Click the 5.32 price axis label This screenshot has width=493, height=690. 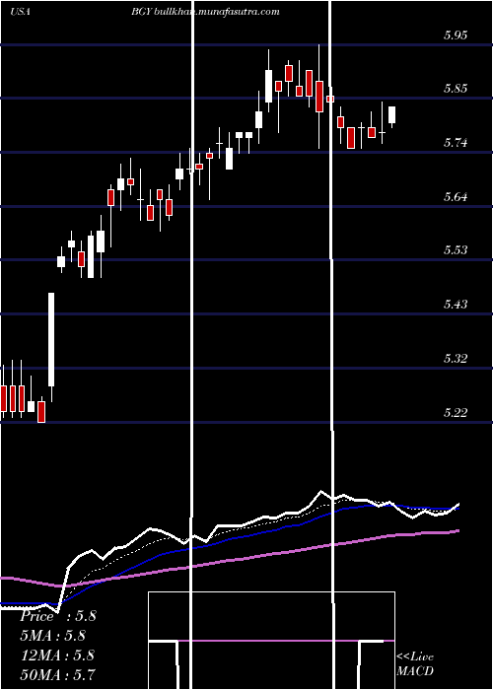pyautogui.click(x=456, y=359)
